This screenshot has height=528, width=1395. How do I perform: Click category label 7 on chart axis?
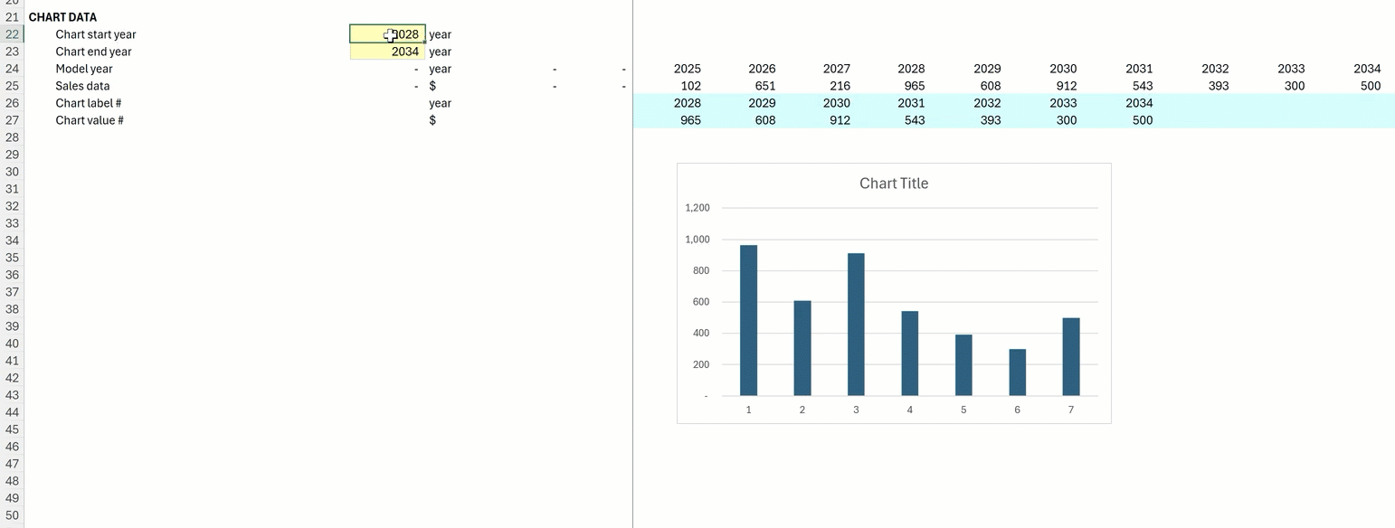tap(1071, 410)
